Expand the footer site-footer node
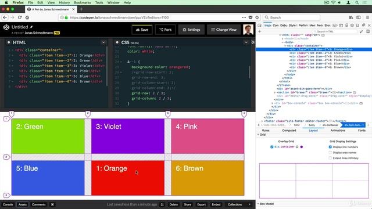This screenshot has width=372, height=209. 262,121
